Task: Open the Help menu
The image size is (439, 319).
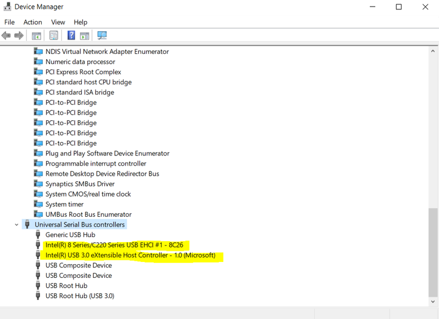Action: point(81,22)
